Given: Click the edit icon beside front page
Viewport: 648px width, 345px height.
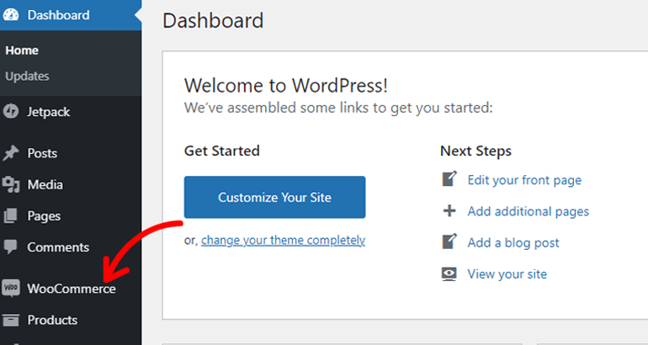Looking at the screenshot, I should pos(450,179).
